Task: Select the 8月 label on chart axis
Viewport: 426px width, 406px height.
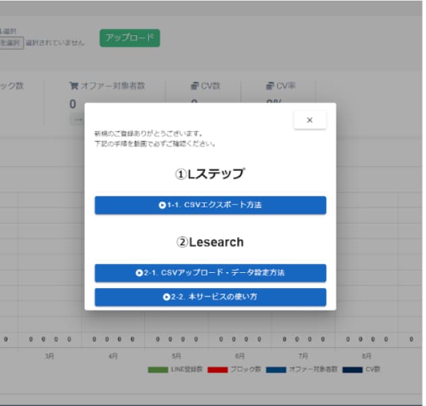Action: coord(366,356)
